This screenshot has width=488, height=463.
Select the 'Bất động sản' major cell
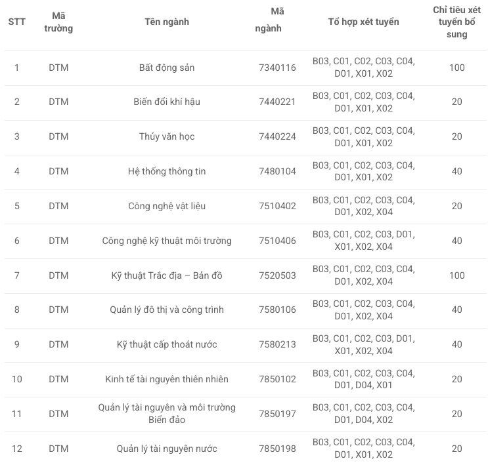click(x=167, y=68)
